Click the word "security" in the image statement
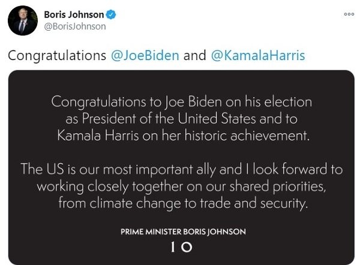 281,203
